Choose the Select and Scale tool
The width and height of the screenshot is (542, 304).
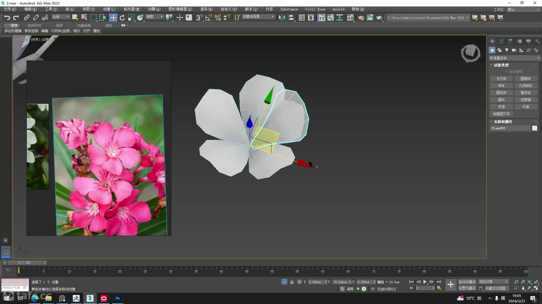(131, 18)
